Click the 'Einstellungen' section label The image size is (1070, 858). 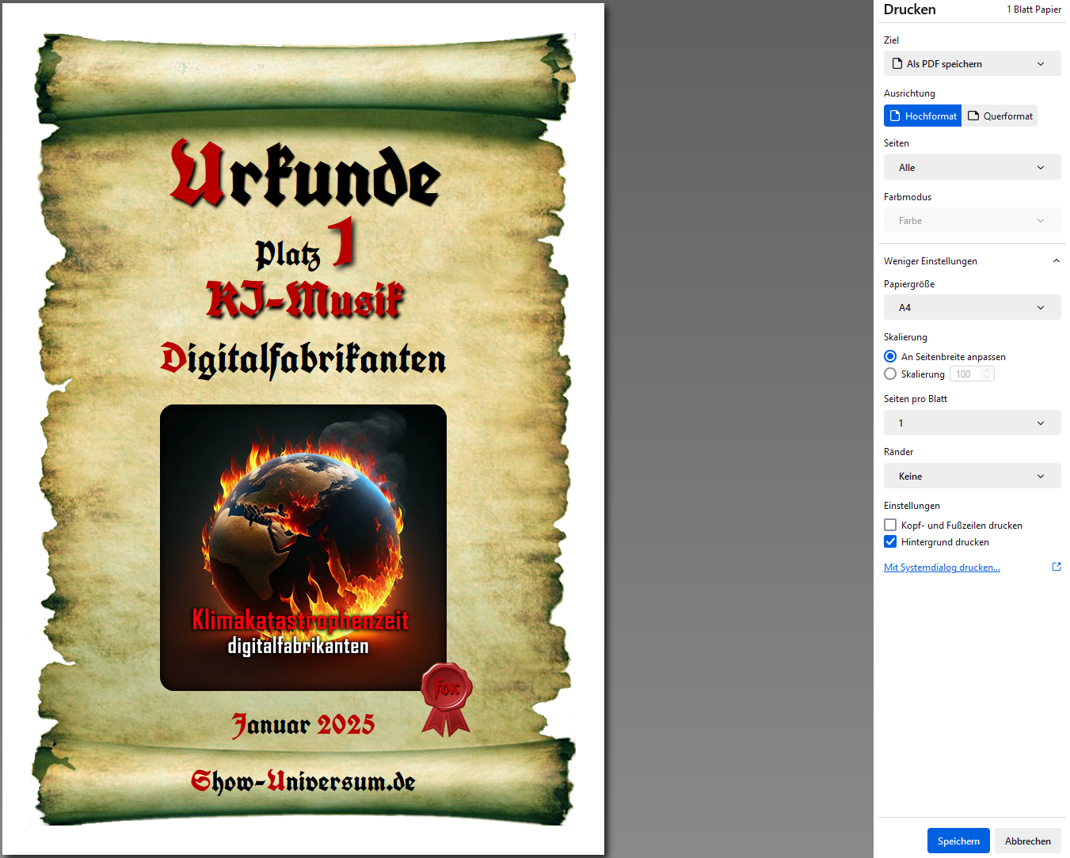tap(912, 506)
